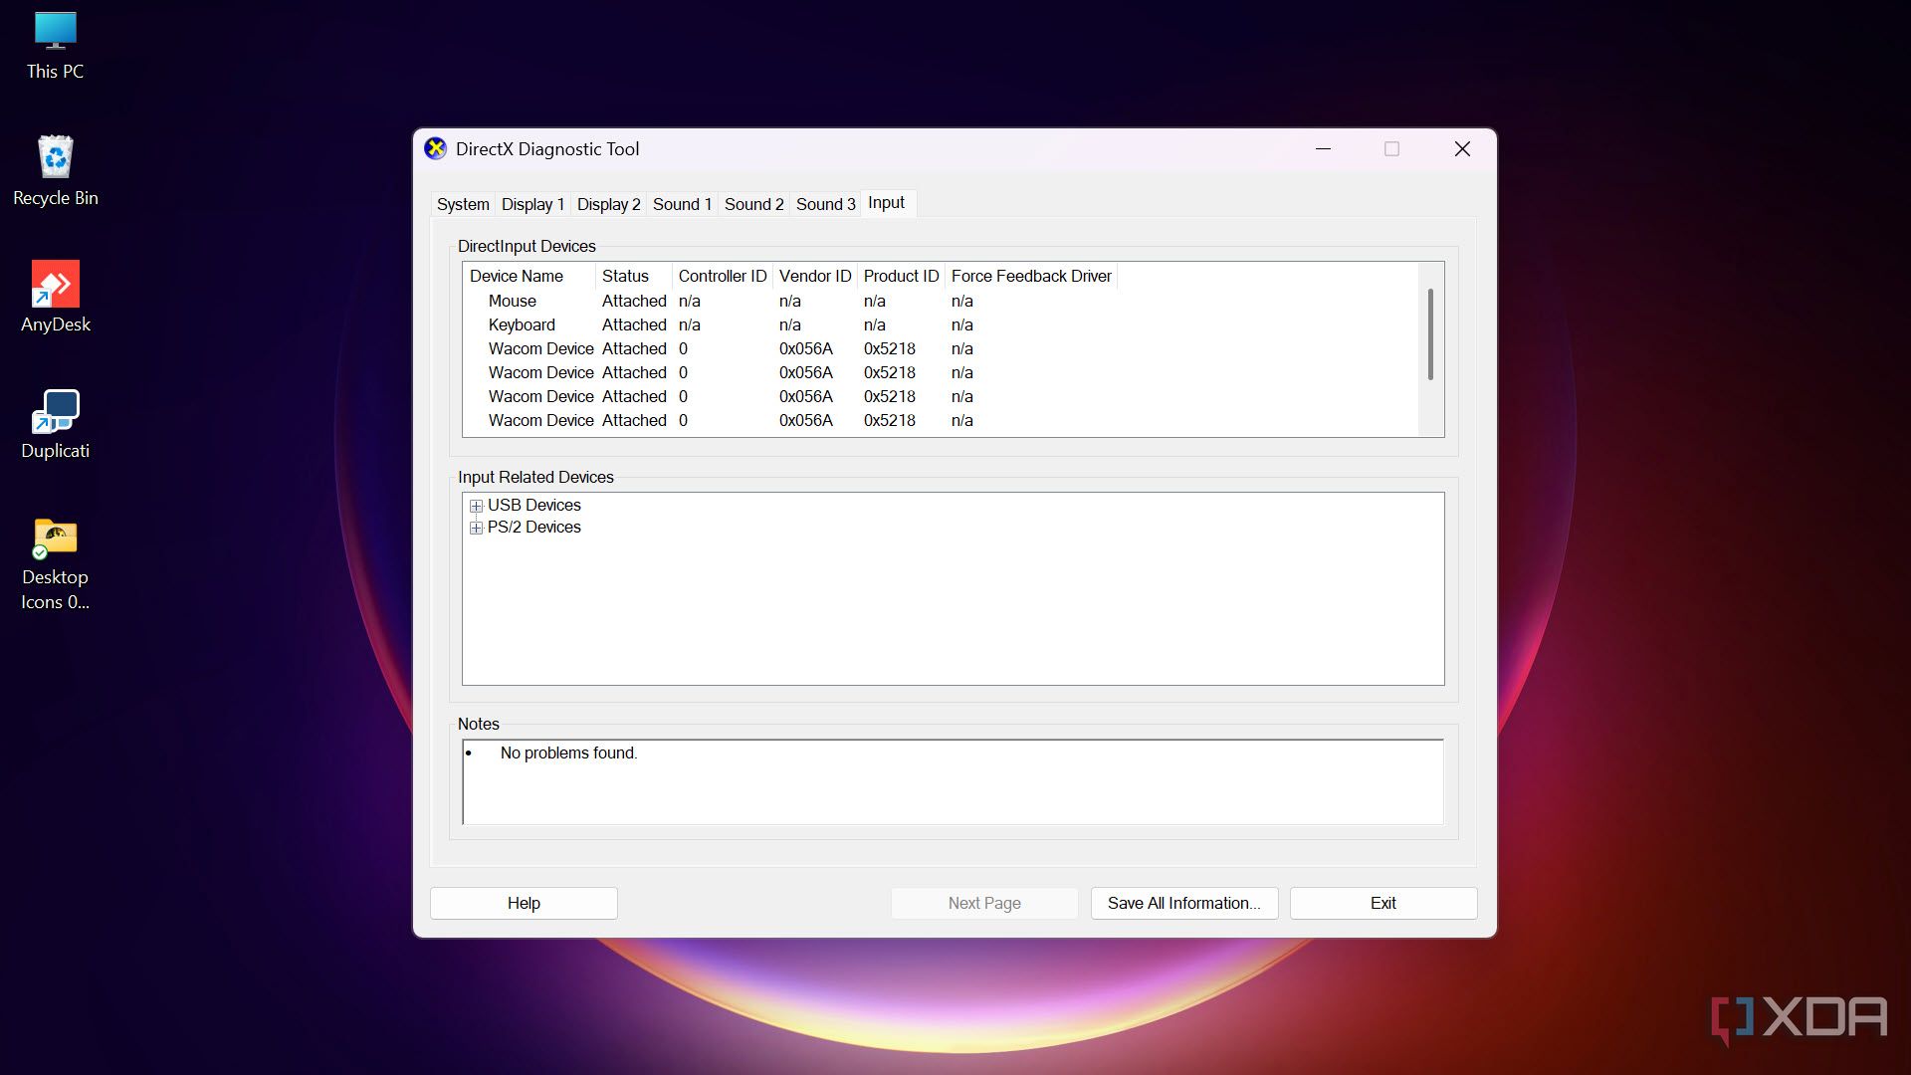Open the Recycle Bin icon
This screenshot has height=1075, width=1911.
[55, 171]
